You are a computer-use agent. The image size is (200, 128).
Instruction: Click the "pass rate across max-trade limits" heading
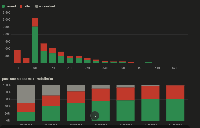pos(28,79)
